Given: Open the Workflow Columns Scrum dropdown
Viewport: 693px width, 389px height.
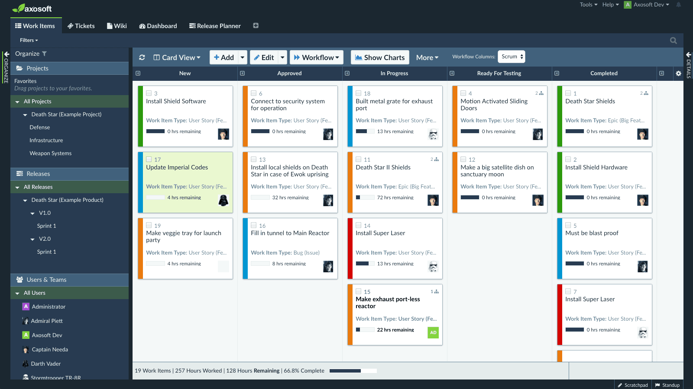Looking at the screenshot, I should [x=512, y=57].
